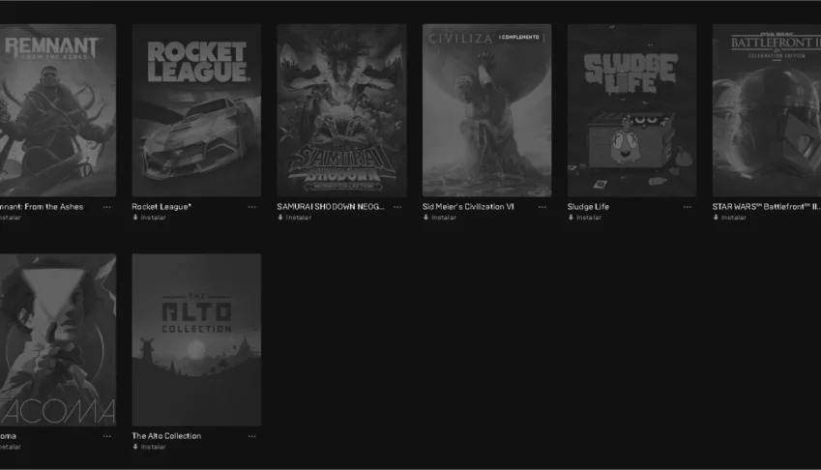Open the three-dot menu for Remnant: From the Ashes
Screen dimensions: 821x470
pyautogui.click(x=106, y=207)
